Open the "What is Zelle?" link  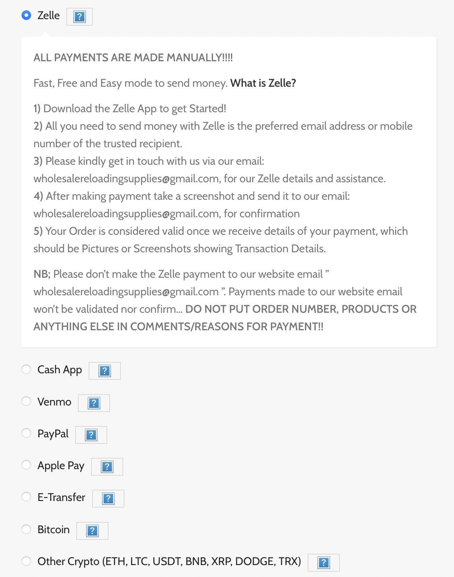[x=263, y=83]
